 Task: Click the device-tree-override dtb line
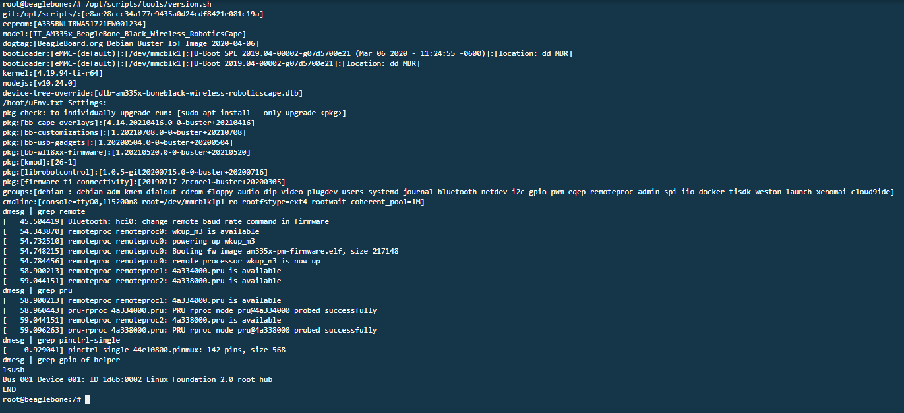click(x=153, y=93)
